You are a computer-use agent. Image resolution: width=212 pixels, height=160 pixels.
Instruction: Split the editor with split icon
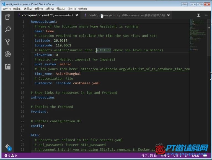(198, 15)
